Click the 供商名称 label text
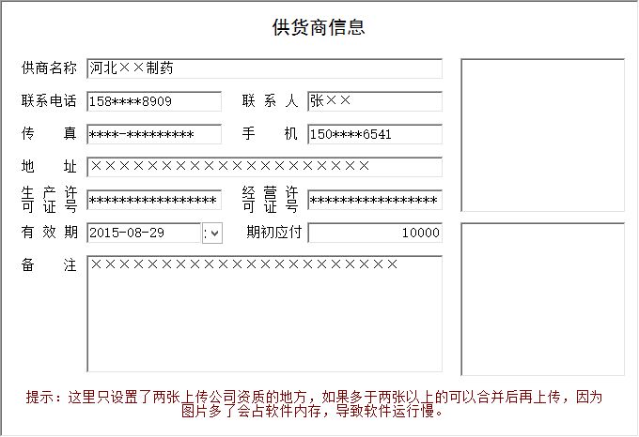Viewport: 639px width, 437px height. coord(49,68)
